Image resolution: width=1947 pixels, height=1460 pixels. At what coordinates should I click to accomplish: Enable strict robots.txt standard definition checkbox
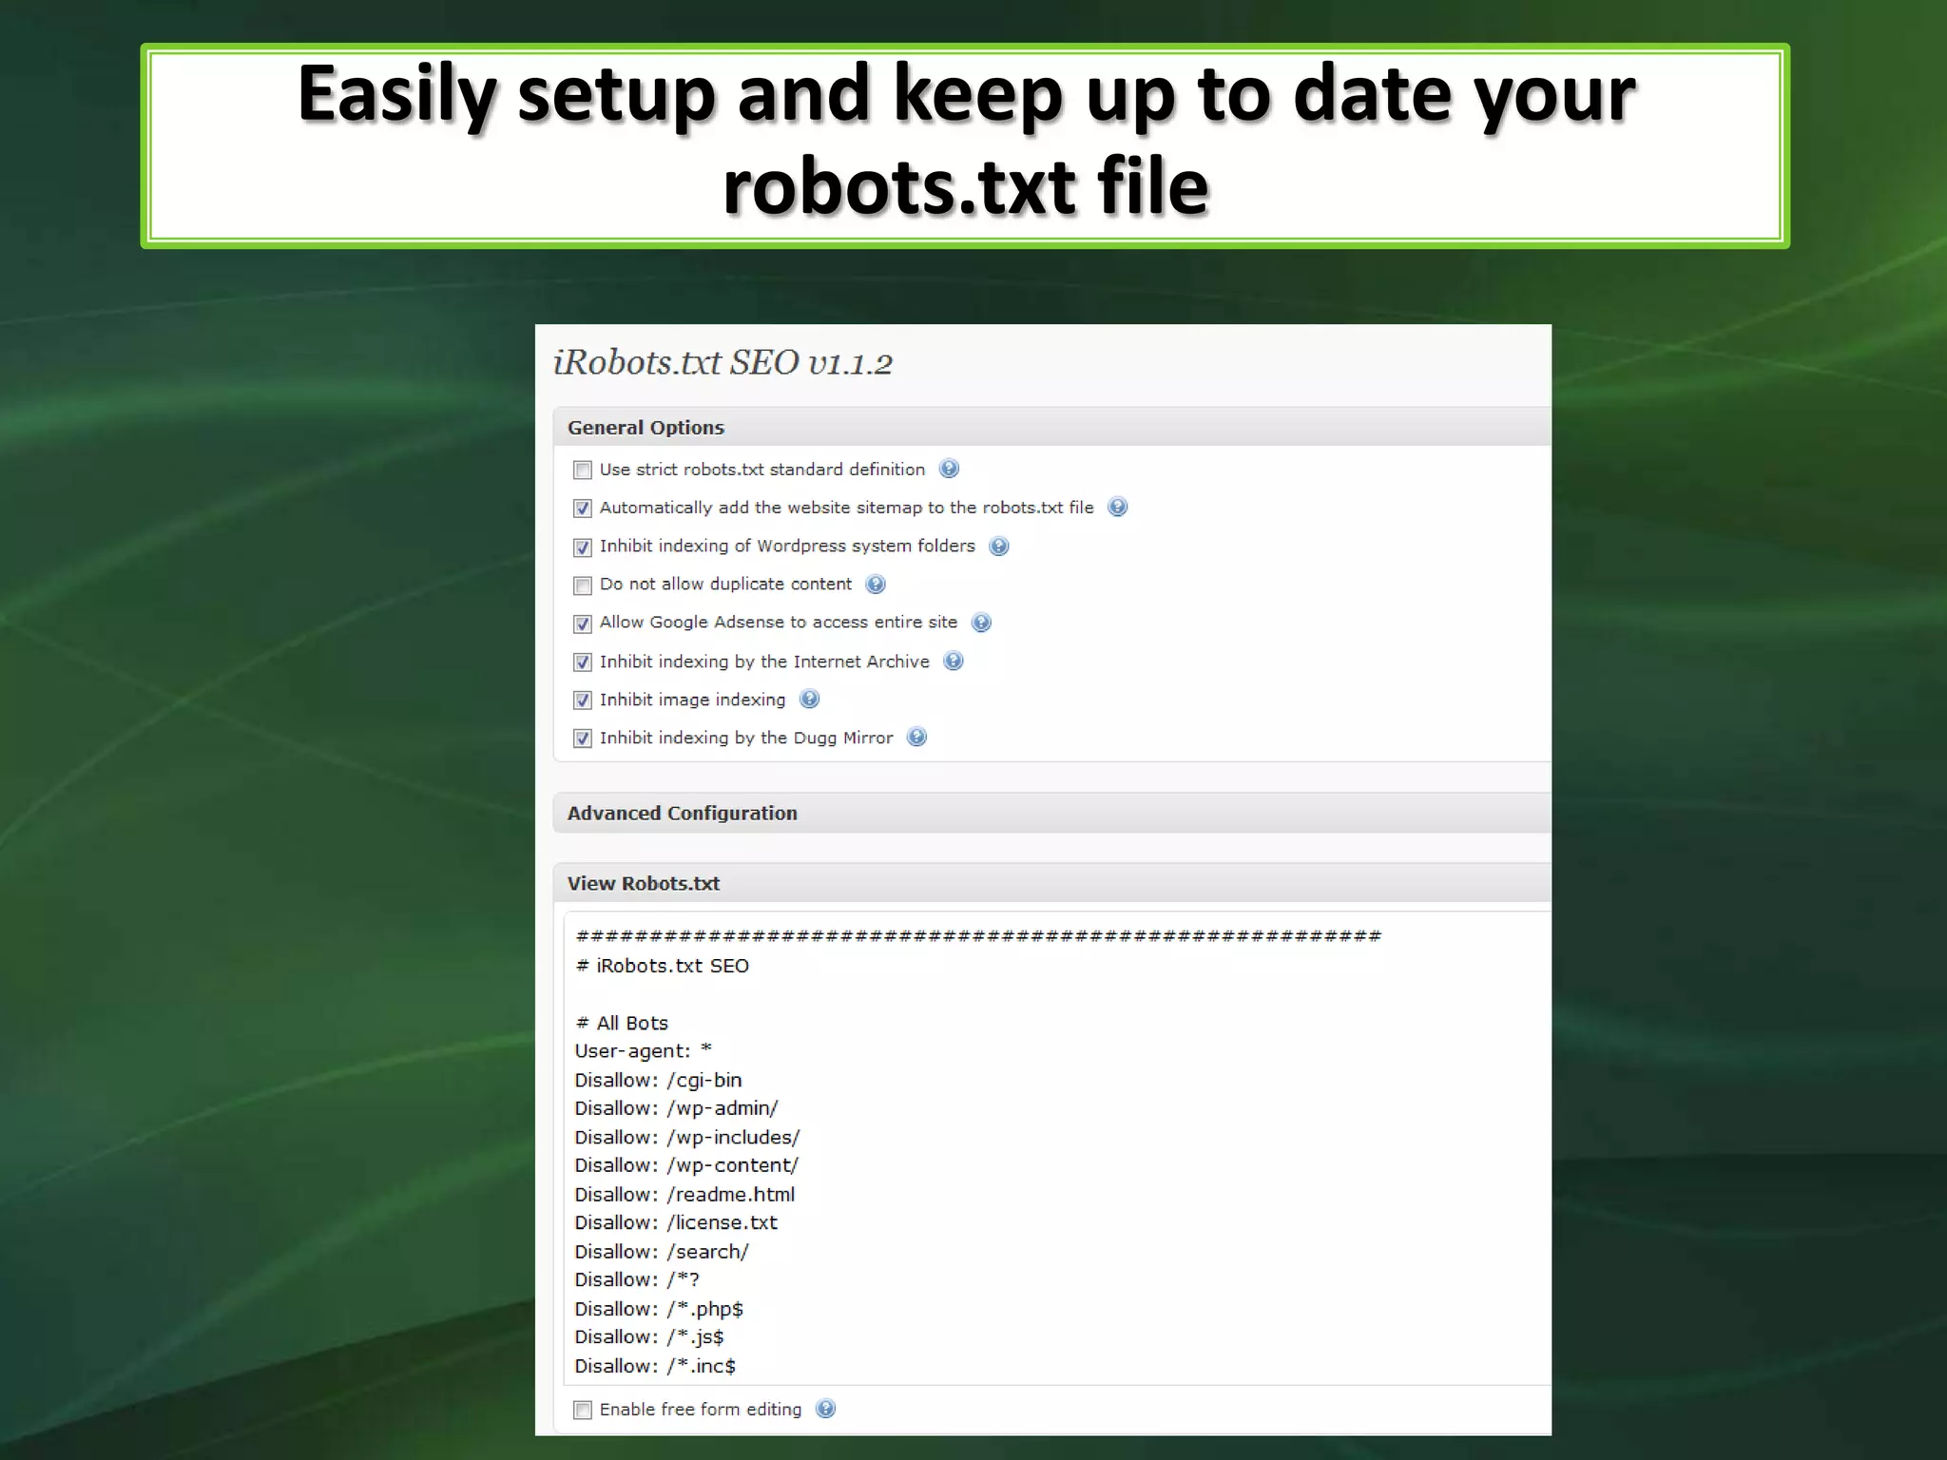(583, 470)
